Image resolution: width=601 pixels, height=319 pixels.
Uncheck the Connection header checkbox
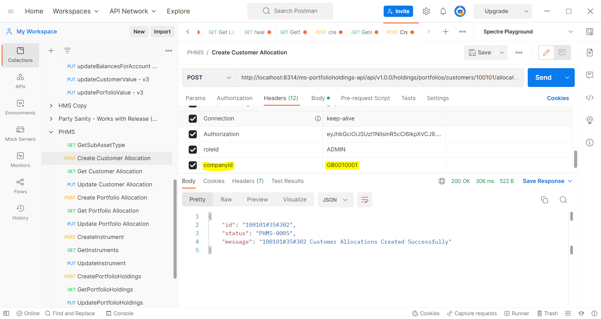(193, 119)
